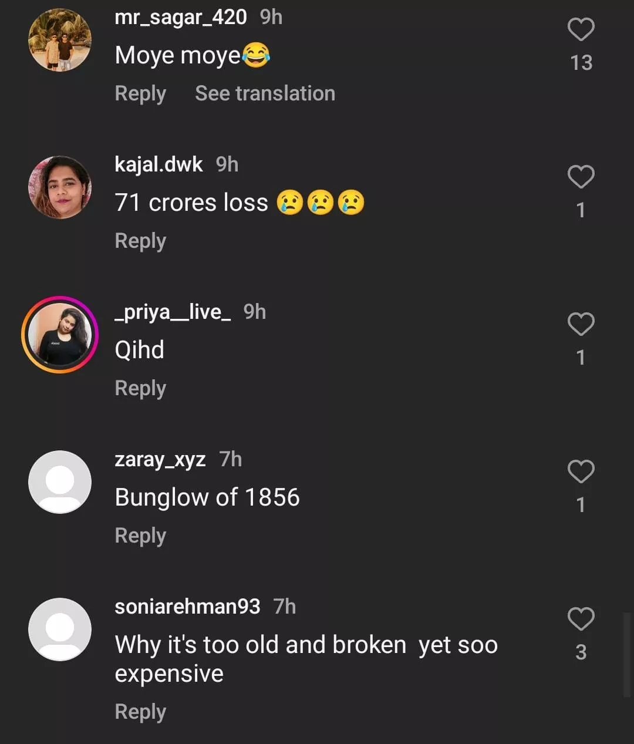
Task: Tap soniarehman93's default avatar
Action: tap(60, 629)
